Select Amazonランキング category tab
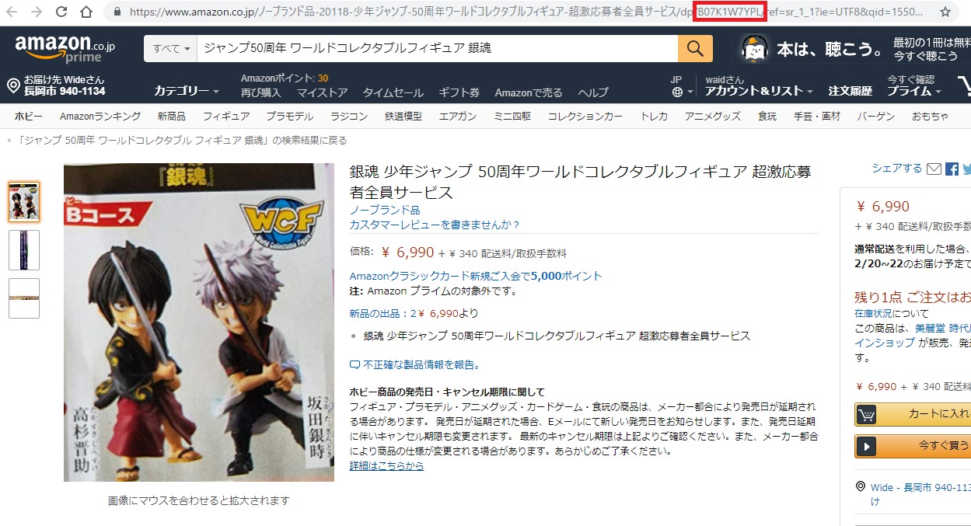This screenshot has width=971, height=526. (x=100, y=117)
